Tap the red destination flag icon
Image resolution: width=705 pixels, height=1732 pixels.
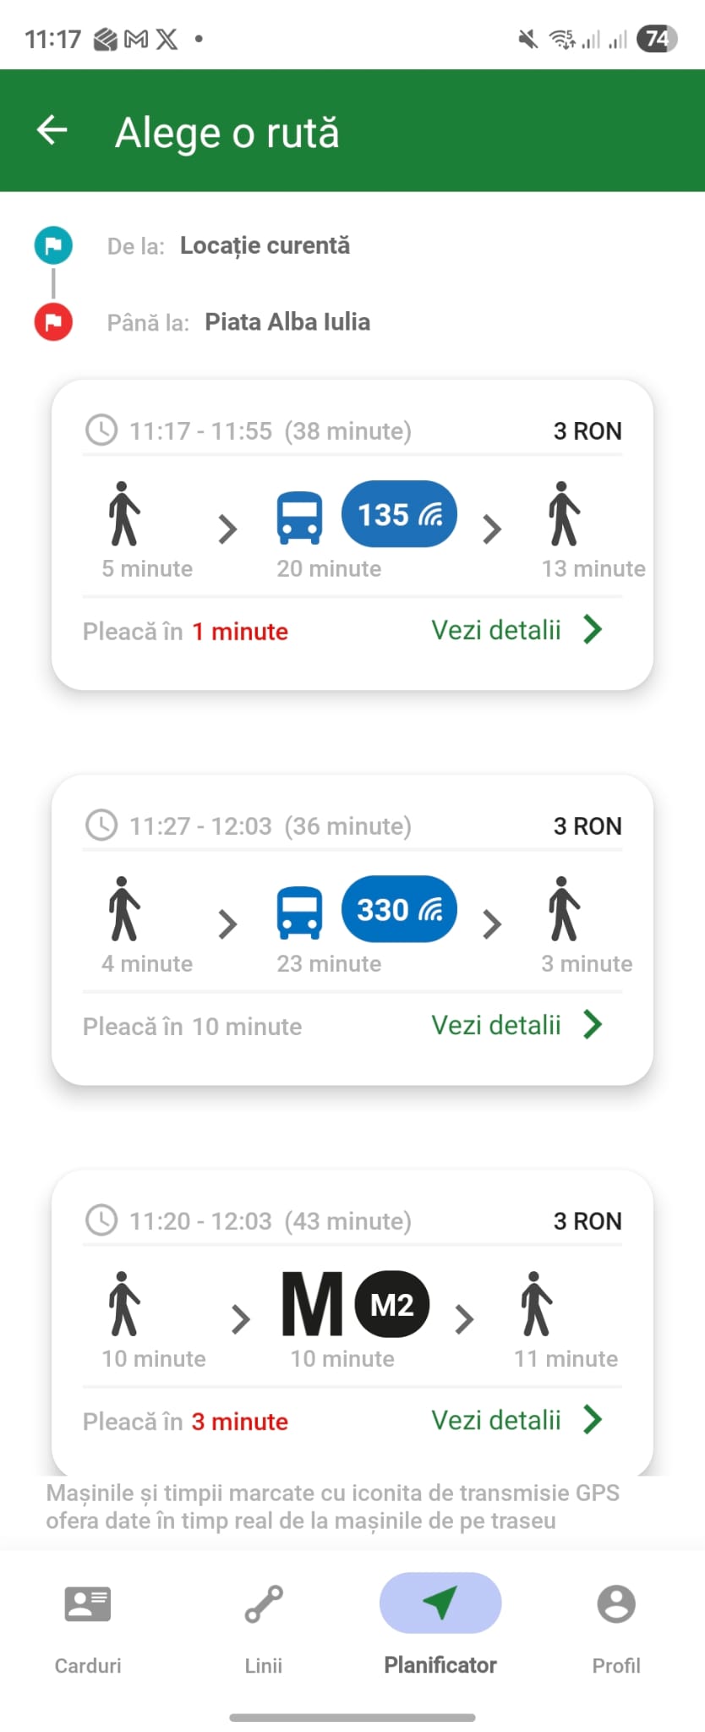pos(53,322)
